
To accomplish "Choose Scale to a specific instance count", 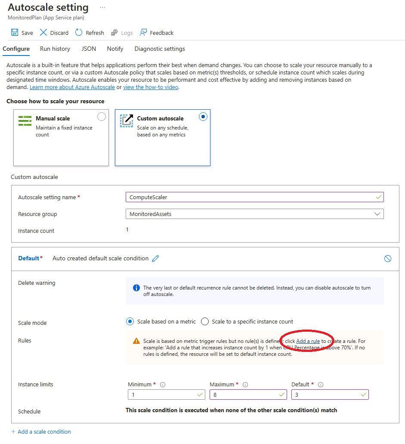I will (205, 321).
